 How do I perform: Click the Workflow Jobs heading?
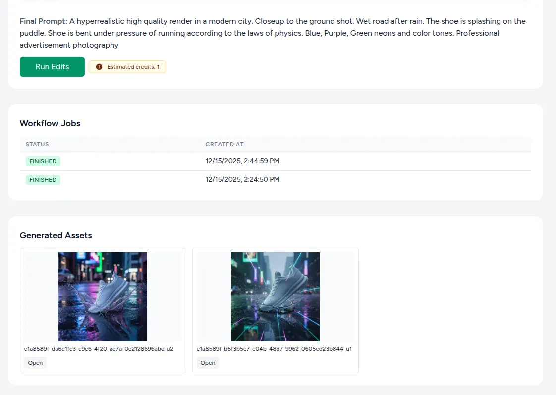pyautogui.click(x=50, y=123)
